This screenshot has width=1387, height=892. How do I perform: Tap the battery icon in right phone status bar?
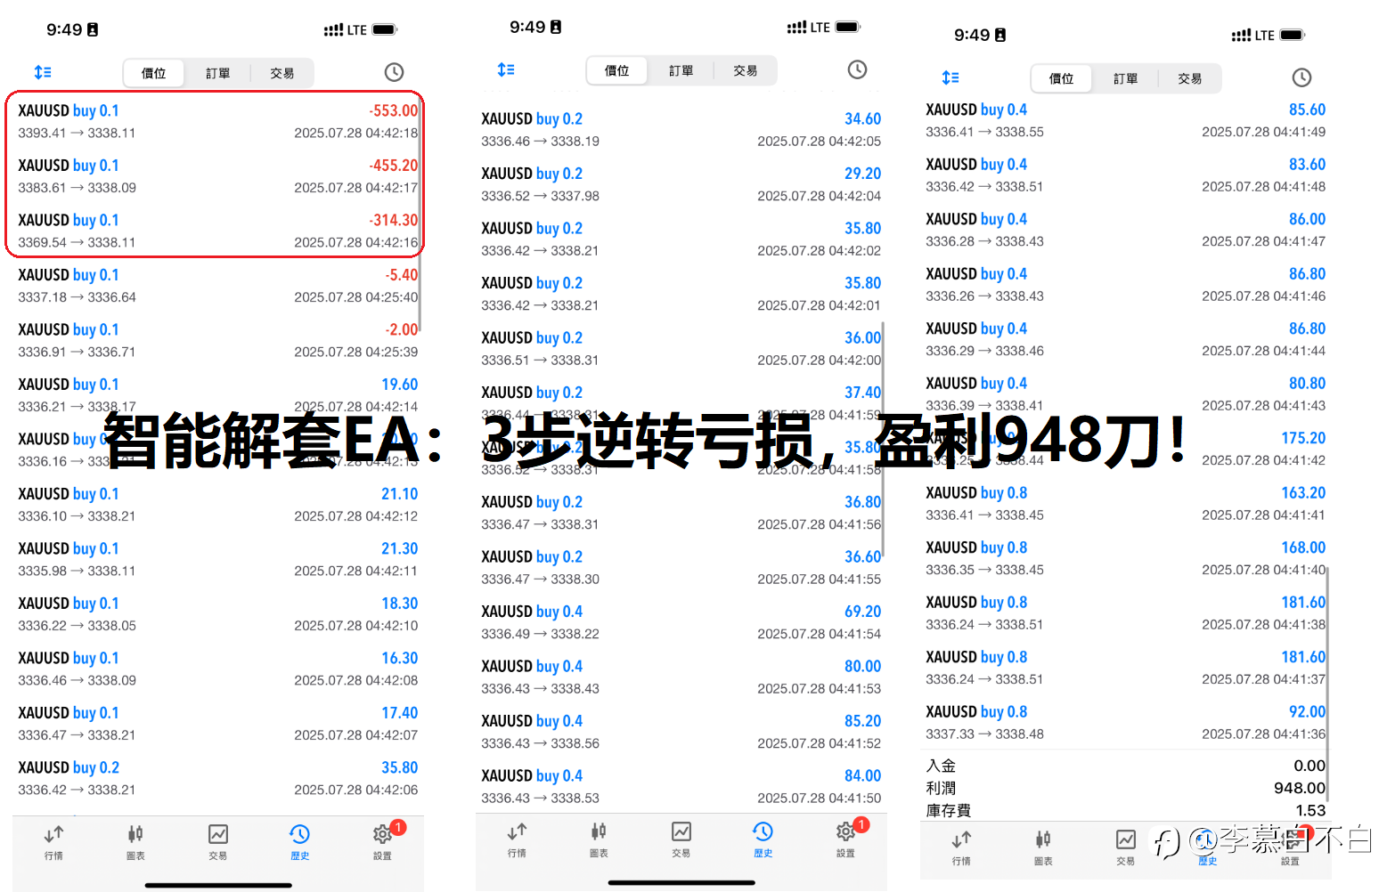[x=1293, y=35]
